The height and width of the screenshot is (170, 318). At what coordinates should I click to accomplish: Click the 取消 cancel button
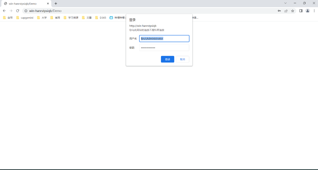[183, 59]
